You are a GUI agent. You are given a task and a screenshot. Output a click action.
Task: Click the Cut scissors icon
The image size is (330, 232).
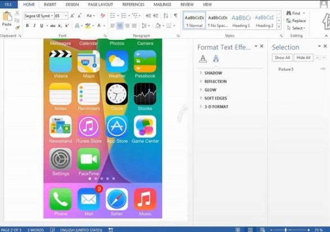[17, 13]
